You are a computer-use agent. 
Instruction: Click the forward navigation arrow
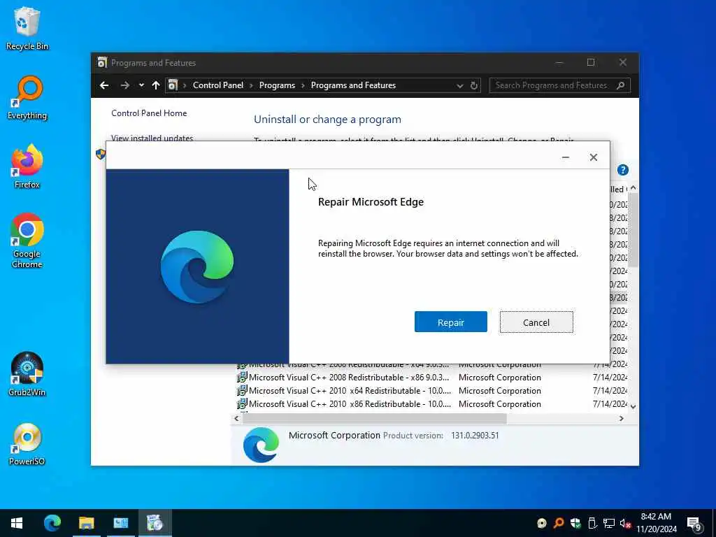pyautogui.click(x=124, y=85)
